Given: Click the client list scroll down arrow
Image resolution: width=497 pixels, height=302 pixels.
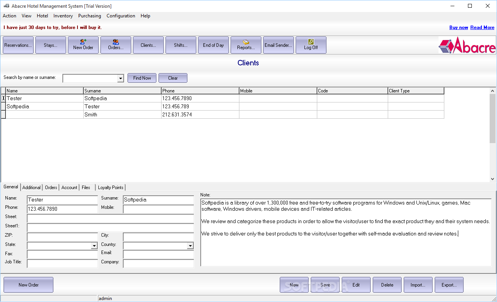Looking at the screenshot, I should click(x=493, y=179).
